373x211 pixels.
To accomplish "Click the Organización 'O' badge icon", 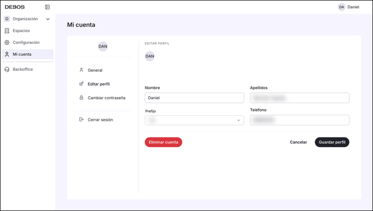I will 7,19.
